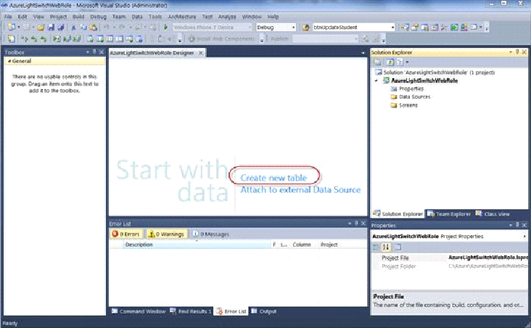Toggle the 0 Messages filter
531x328 pixels.
[x=210, y=234]
